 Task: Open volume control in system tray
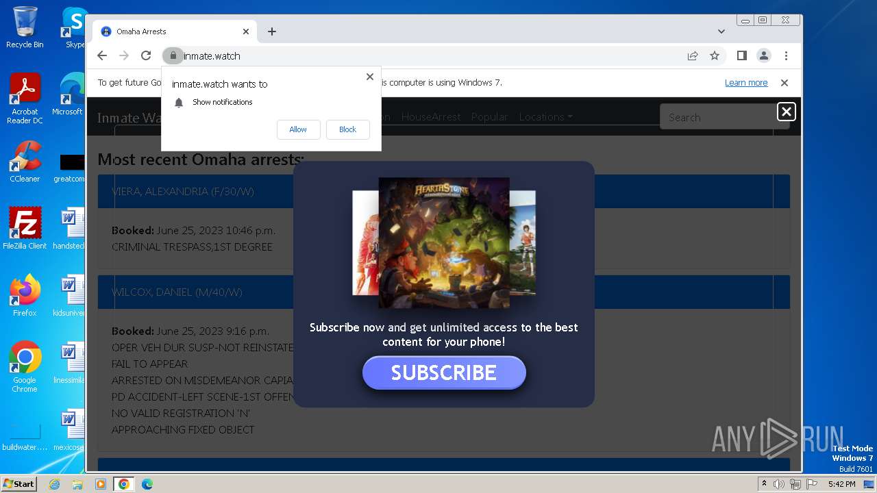(x=779, y=484)
